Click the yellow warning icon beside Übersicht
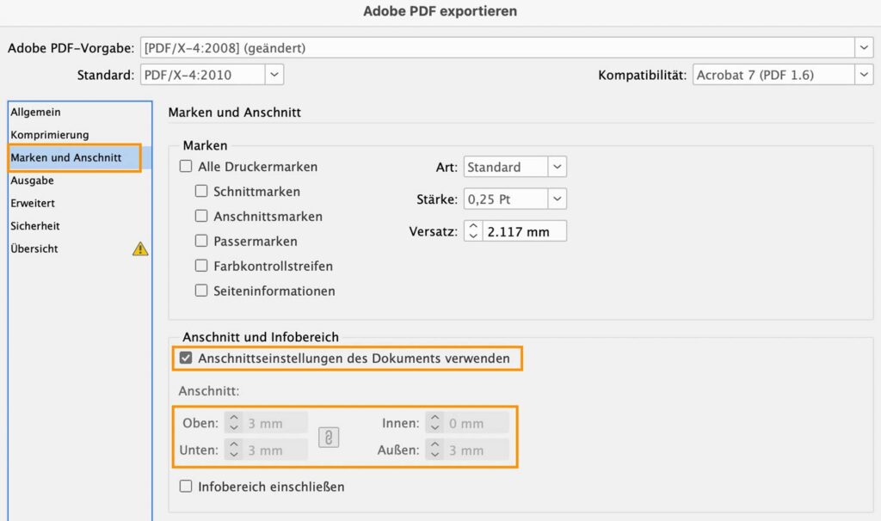The image size is (881, 521). click(140, 249)
